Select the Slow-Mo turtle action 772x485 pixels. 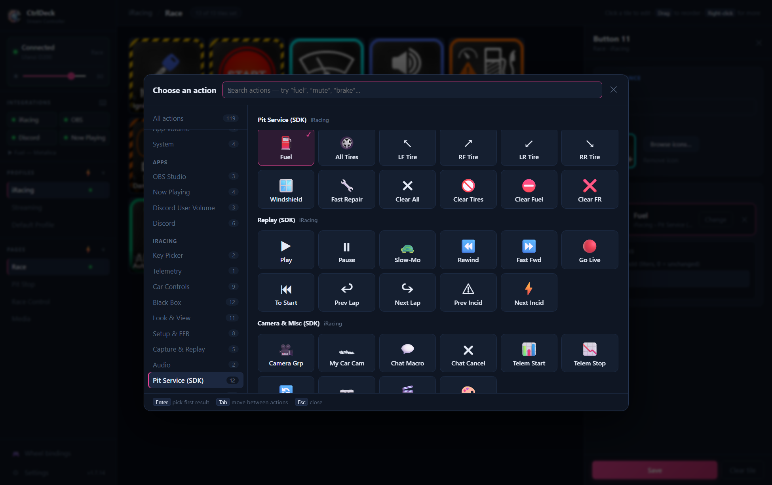tap(407, 250)
